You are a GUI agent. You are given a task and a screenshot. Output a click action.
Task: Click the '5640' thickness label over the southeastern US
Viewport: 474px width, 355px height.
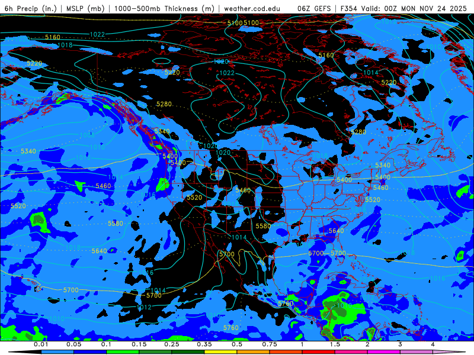(336, 231)
